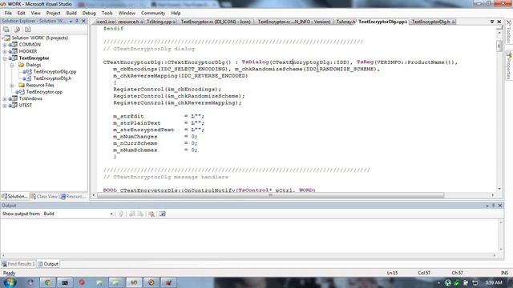This screenshot has width=513, height=288.
Task: Expand the HOOKER project node
Action: tap(5, 51)
